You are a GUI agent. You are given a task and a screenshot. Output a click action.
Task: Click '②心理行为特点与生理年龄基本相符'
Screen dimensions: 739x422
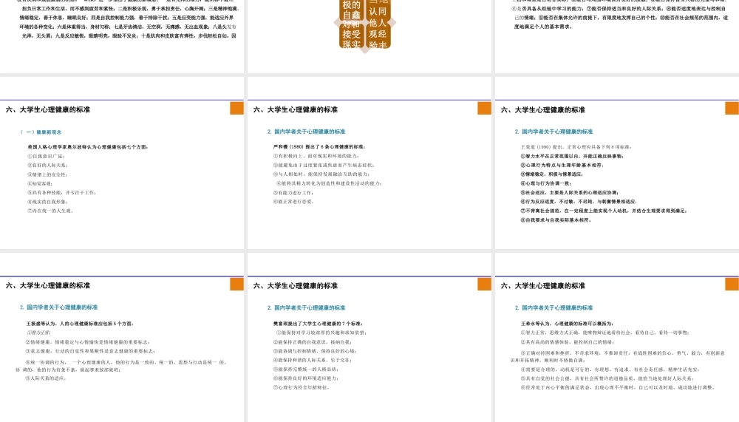click(x=562, y=165)
